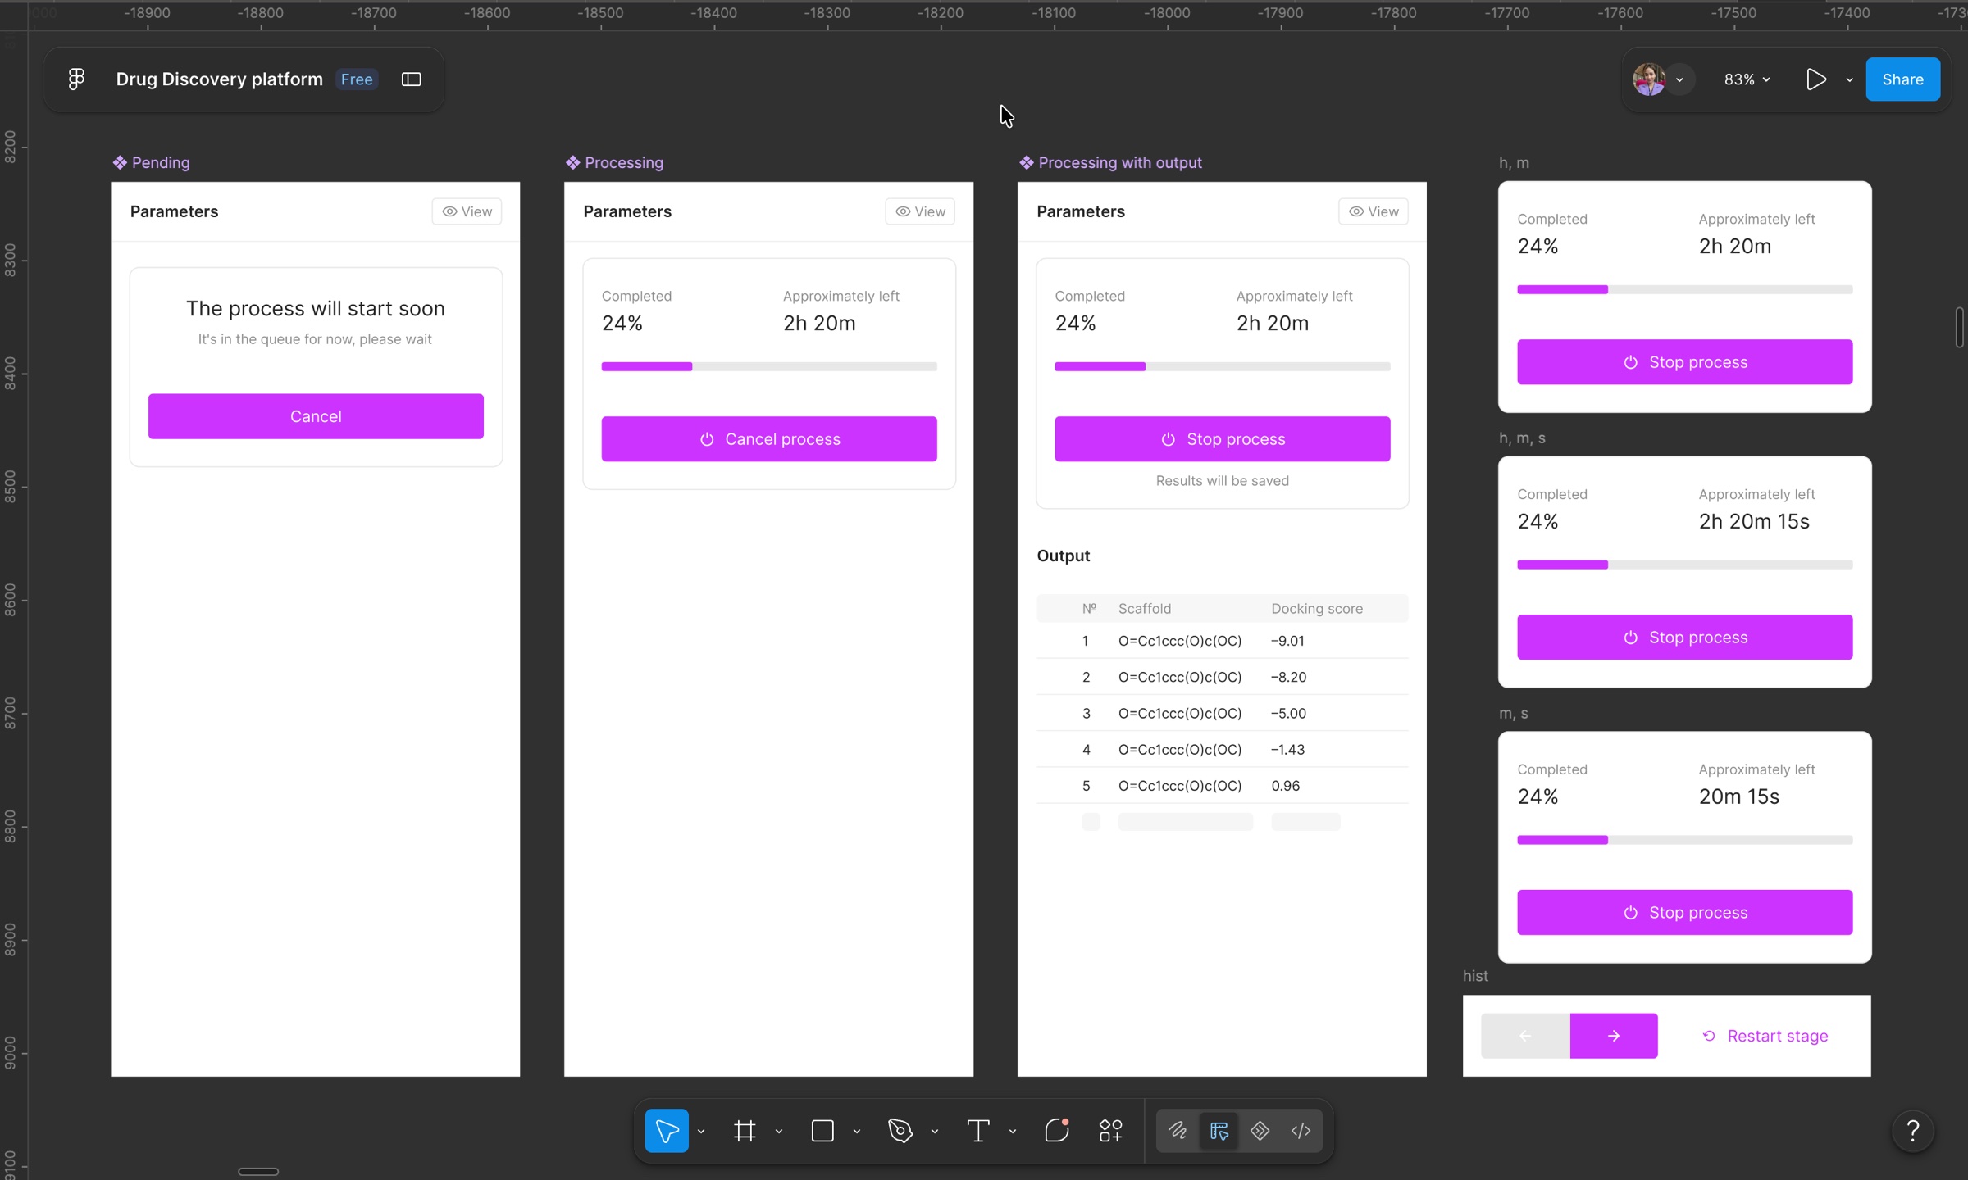
Task: Click the horizontal scrollbar handle at the bottom
Action: click(x=258, y=1172)
